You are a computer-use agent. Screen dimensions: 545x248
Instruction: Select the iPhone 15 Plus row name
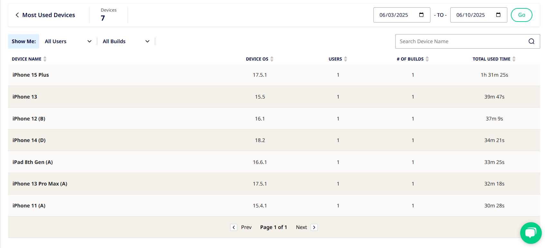[31, 75]
